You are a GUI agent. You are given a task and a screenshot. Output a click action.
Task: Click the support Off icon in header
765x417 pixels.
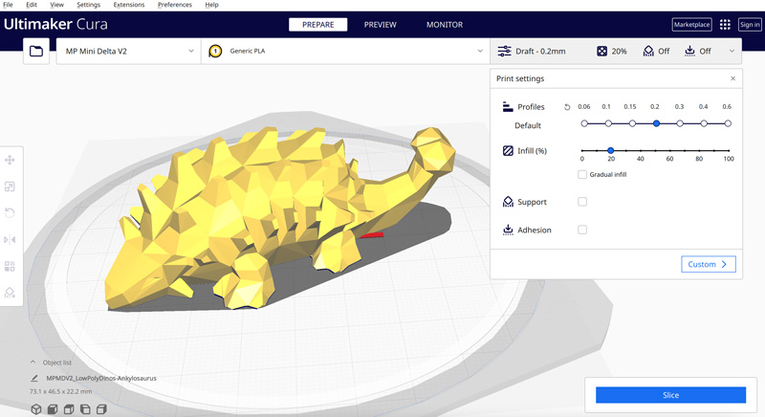coord(648,51)
